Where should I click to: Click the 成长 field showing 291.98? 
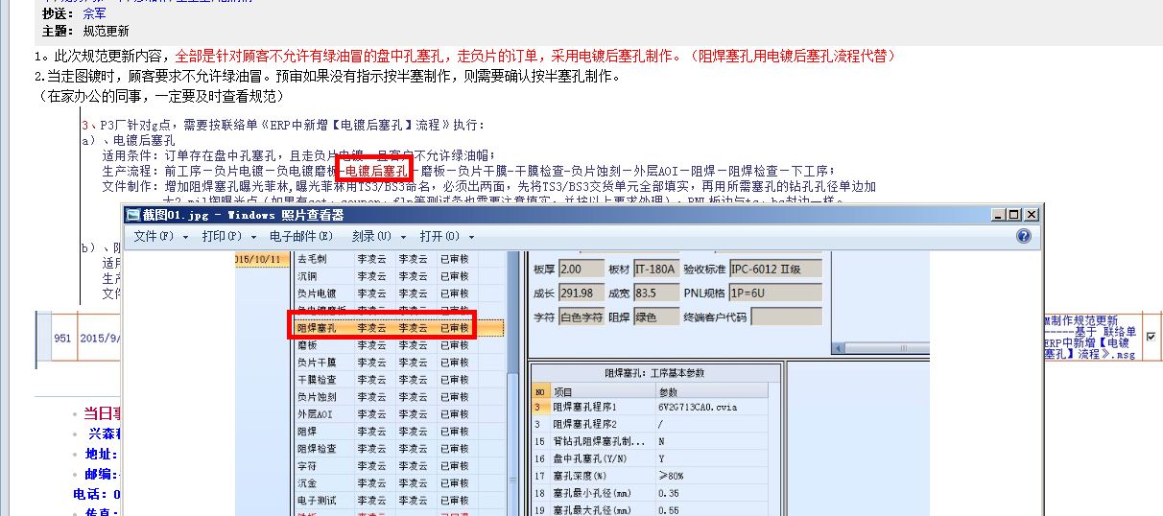pos(581,293)
